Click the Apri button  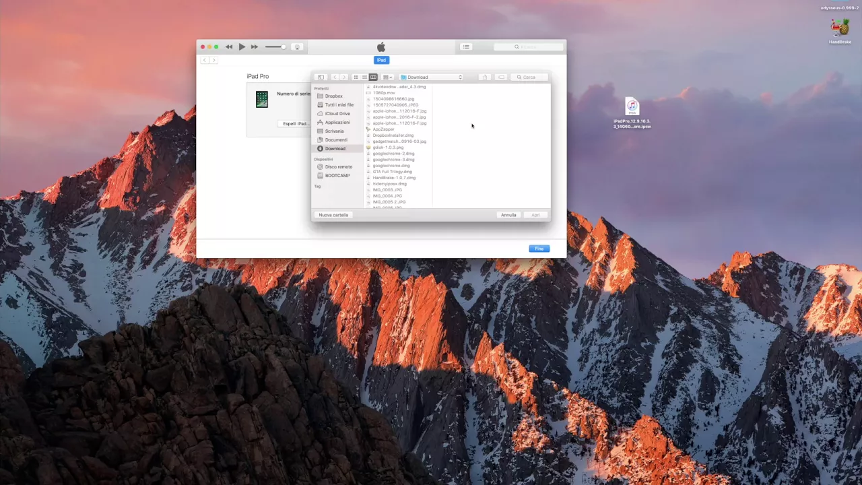point(535,215)
